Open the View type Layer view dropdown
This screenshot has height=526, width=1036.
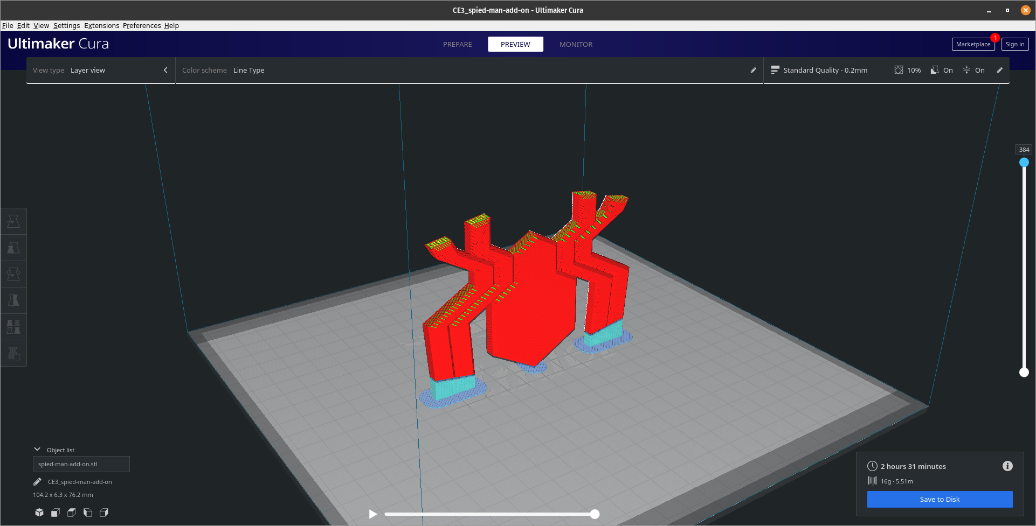(x=101, y=70)
